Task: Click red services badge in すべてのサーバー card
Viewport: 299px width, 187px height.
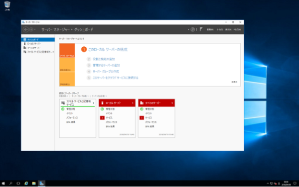Action: 142,118
